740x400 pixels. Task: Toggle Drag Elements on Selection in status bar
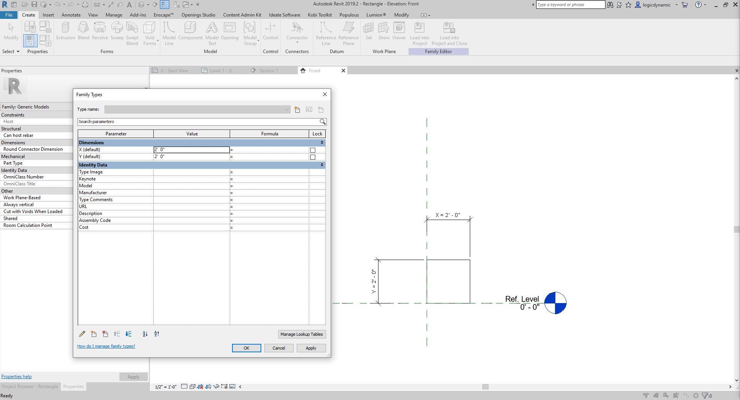tap(686, 395)
